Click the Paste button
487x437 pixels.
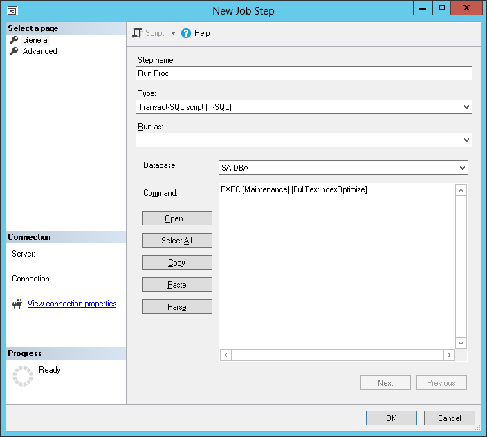click(176, 285)
